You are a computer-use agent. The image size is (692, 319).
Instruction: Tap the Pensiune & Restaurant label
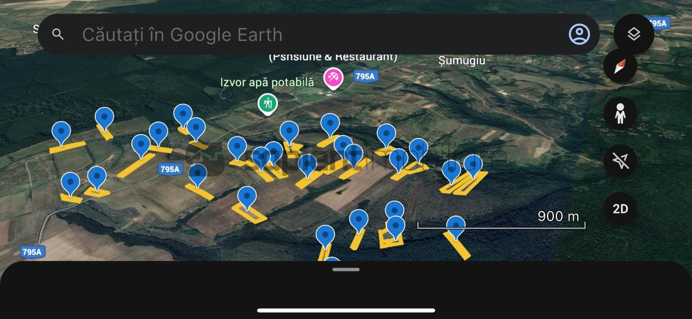[333, 57]
